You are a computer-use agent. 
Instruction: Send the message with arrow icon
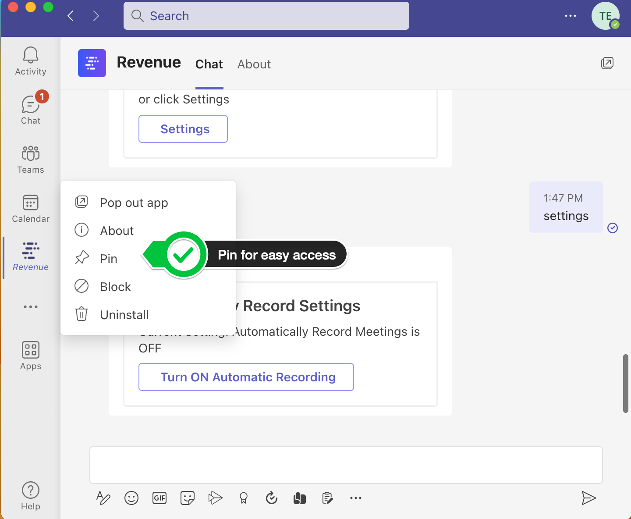[x=588, y=498]
